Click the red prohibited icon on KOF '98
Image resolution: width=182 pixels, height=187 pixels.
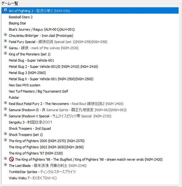(11, 159)
